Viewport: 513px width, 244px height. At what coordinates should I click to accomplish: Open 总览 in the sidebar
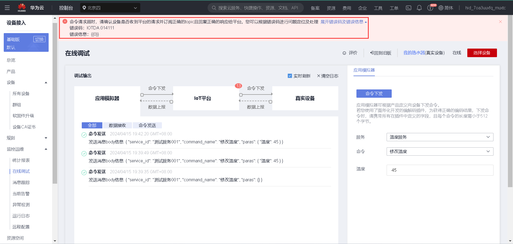11,60
